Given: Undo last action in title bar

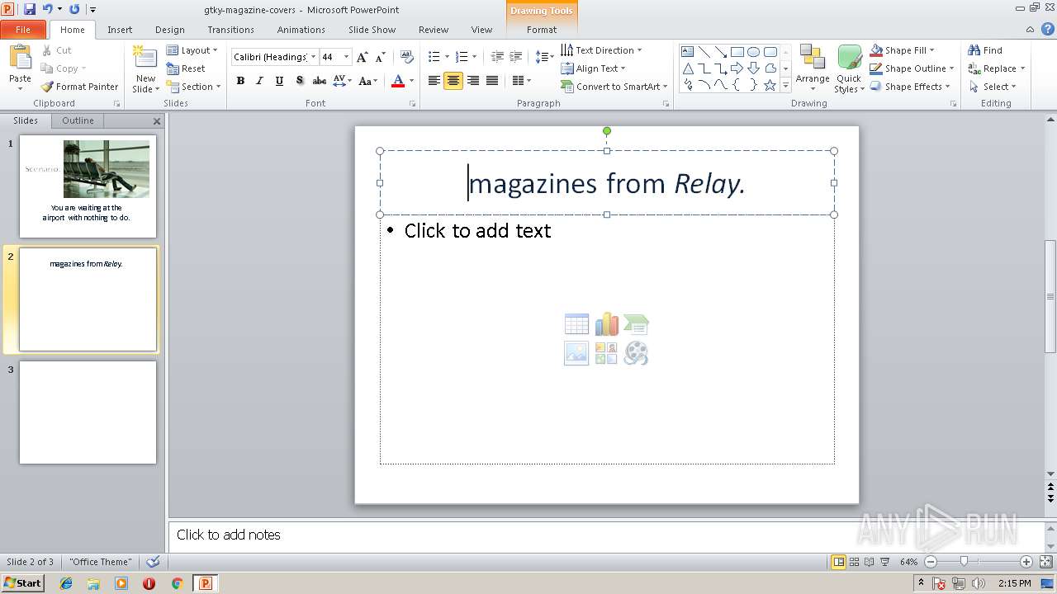Looking at the screenshot, I should 48,9.
